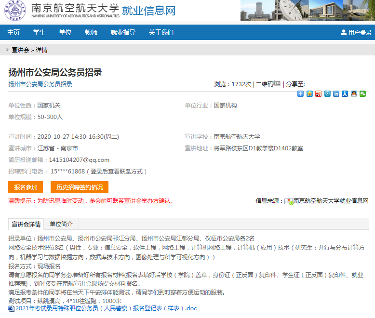Open the 就业指导 menu item

pyautogui.click(x=123, y=32)
